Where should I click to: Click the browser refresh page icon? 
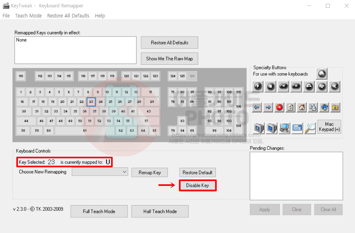point(290,107)
